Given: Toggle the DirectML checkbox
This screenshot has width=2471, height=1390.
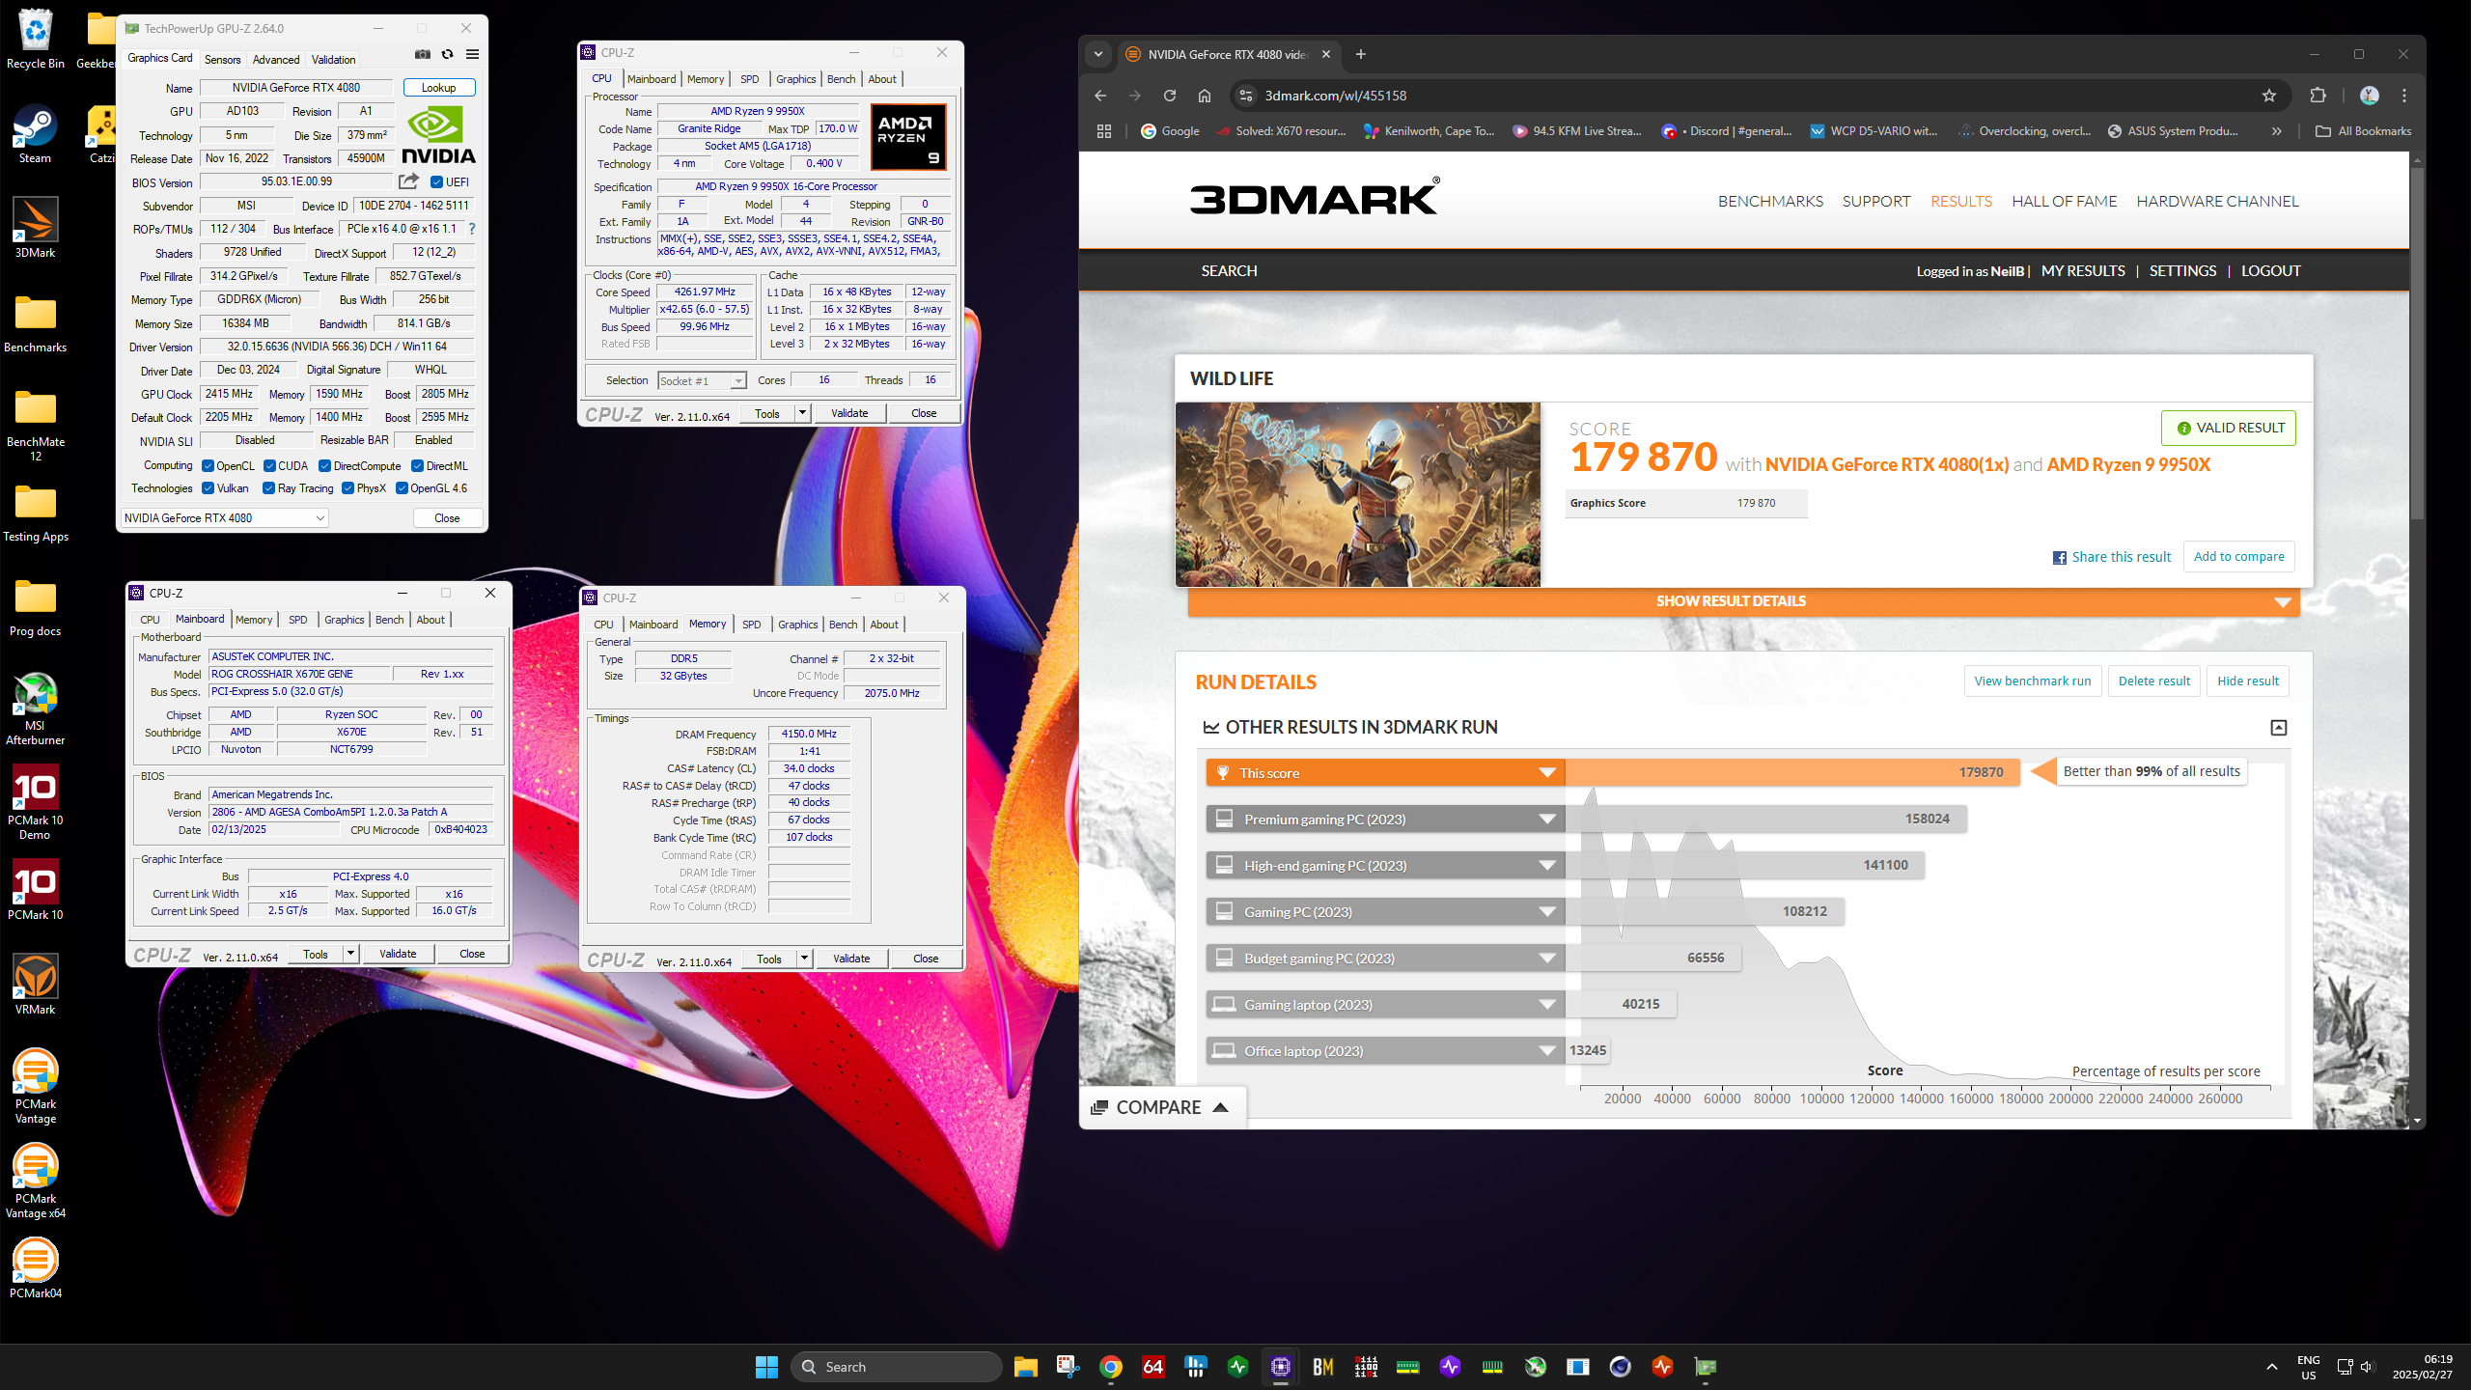Looking at the screenshot, I should [x=417, y=466].
